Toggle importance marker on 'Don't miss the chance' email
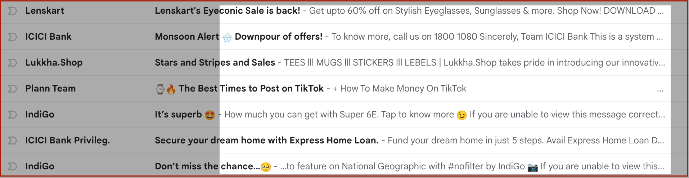Screen dimensions: 689x178 point(13,166)
